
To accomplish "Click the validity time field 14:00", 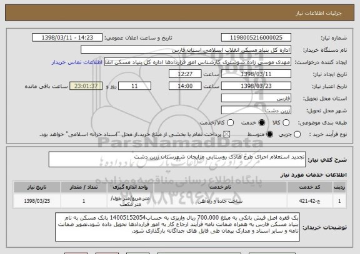I will tap(185, 86).
